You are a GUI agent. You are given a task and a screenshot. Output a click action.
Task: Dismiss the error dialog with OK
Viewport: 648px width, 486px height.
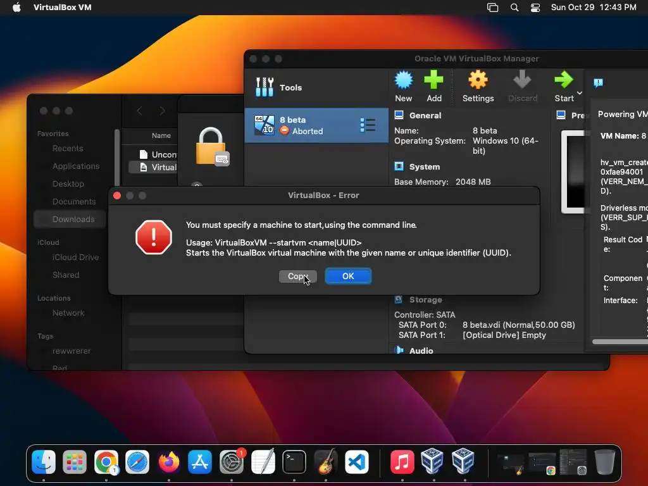(348, 276)
